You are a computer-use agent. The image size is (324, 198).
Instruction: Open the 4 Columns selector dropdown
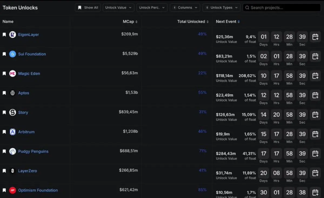(x=185, y=8)
